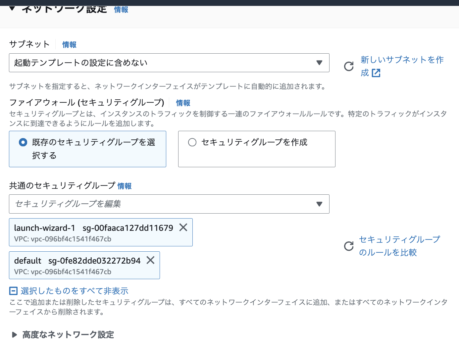Expand 高度なネットワーク設定 section
The image size is (459, 351).
14,335
